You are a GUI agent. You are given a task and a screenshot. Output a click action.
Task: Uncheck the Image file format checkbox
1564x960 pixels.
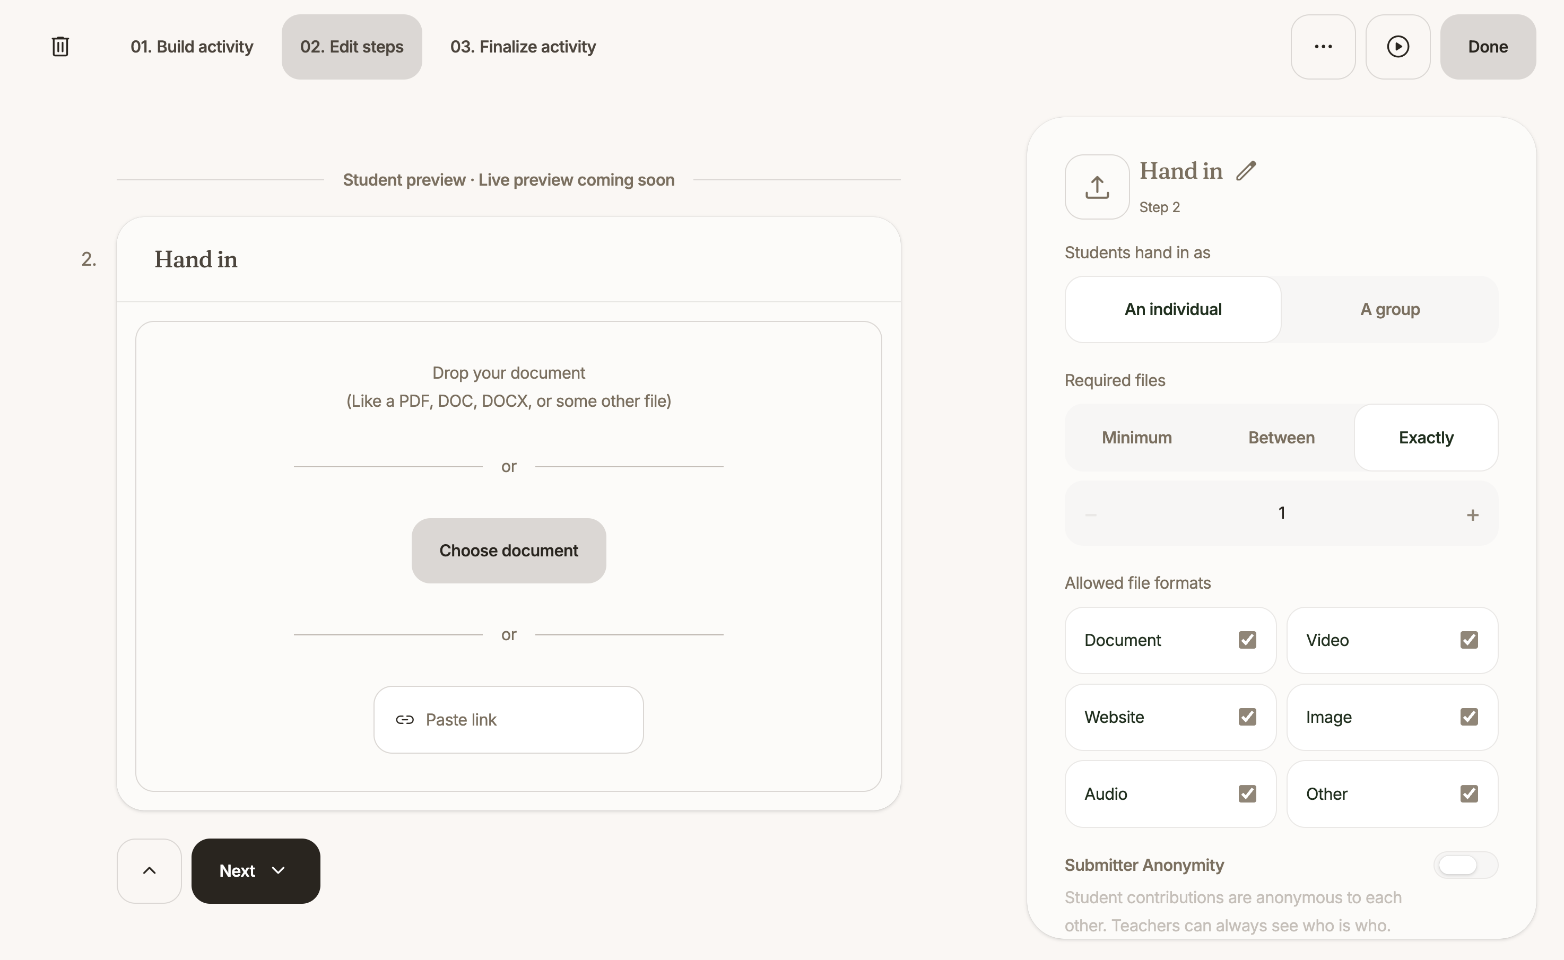click(1469, 717)
